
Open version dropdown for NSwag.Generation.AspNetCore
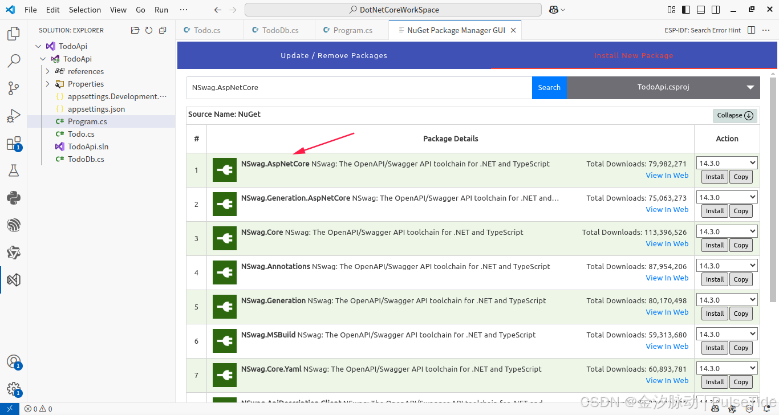(727, 197)
